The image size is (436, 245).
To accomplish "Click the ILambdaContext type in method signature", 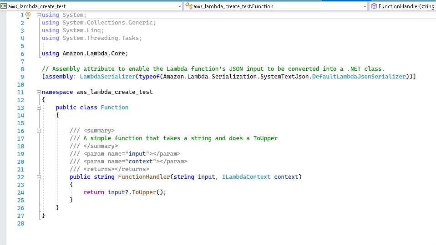I will tap(246, 177).
